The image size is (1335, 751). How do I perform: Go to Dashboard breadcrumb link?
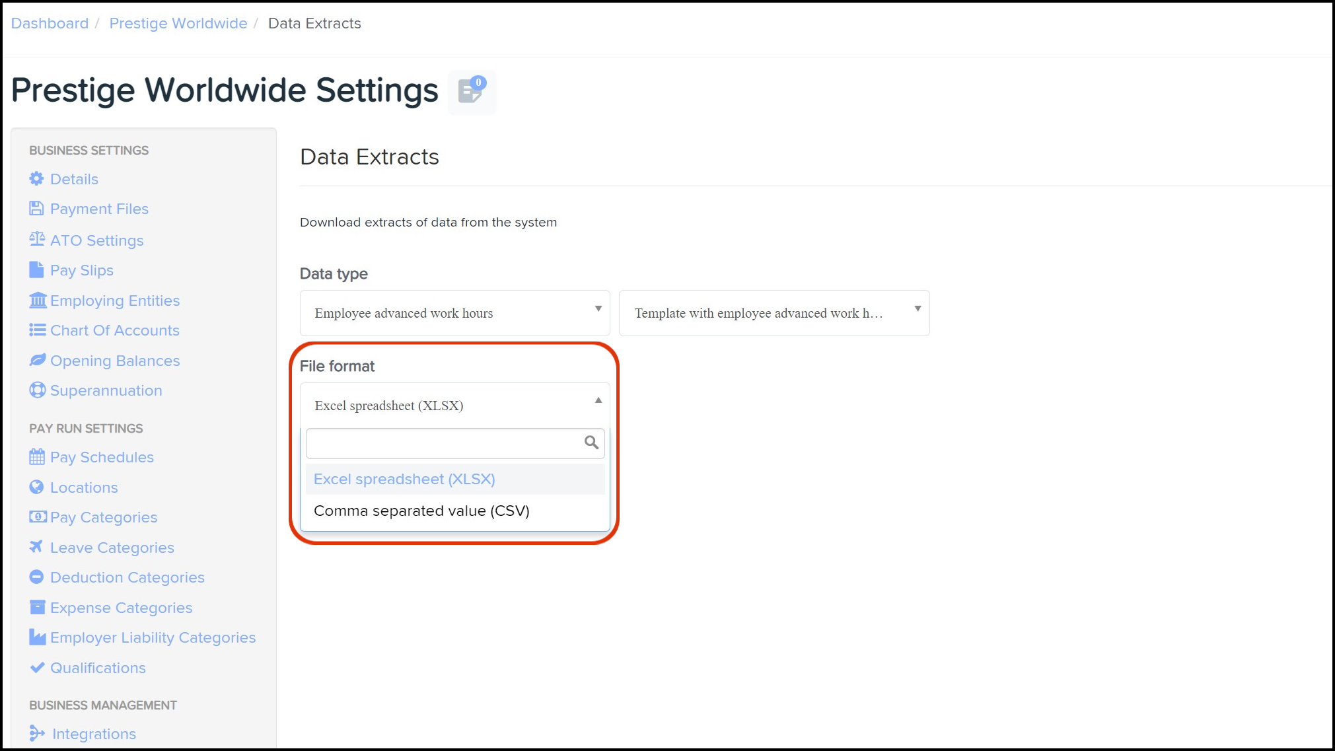[x=50, y=24]
